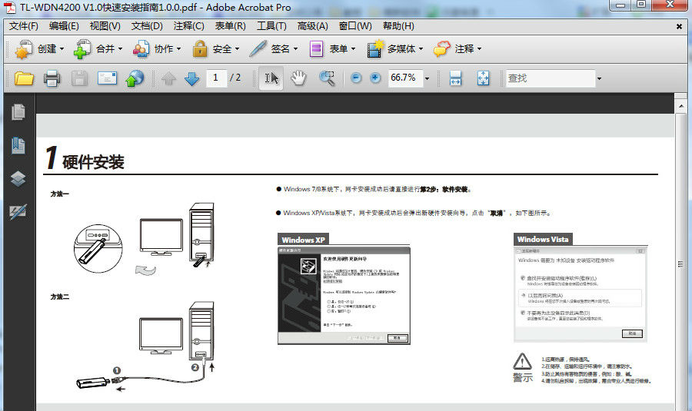
Task: Expand the 安全 dropdown arrow
Action: point(237,49)
